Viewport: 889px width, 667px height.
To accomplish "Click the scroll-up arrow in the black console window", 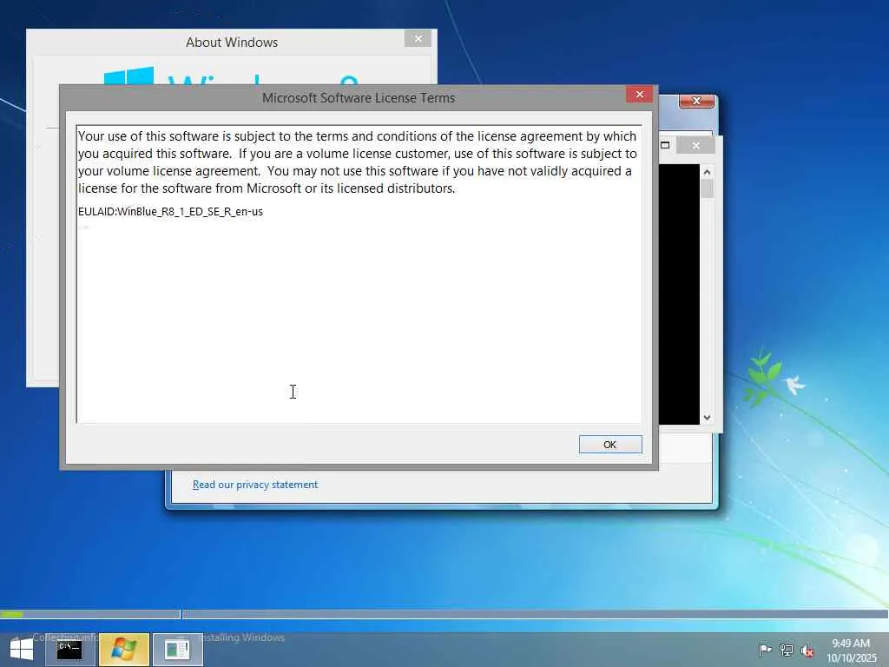I will pyautogui.click(x=707, y=171).
